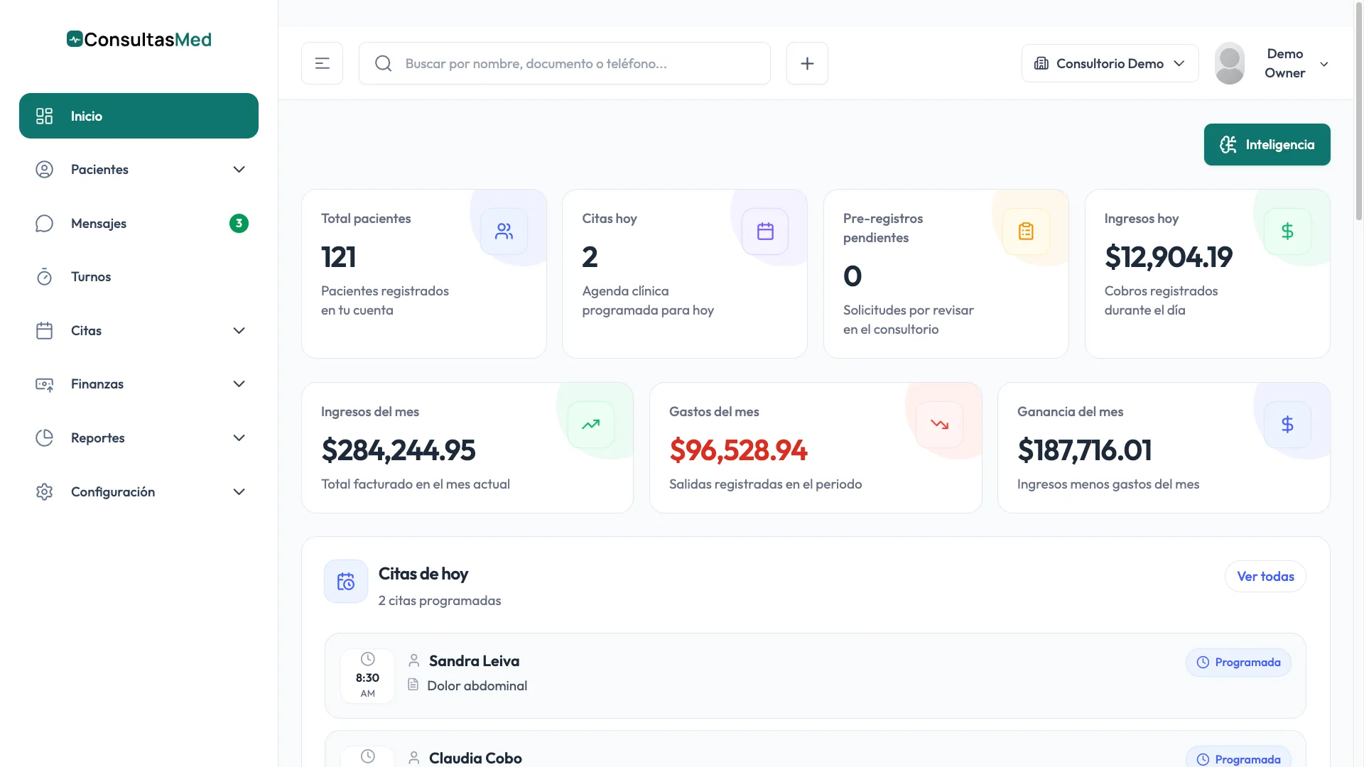
Task: Click the user avatar picture
Action: point(1230,63)
